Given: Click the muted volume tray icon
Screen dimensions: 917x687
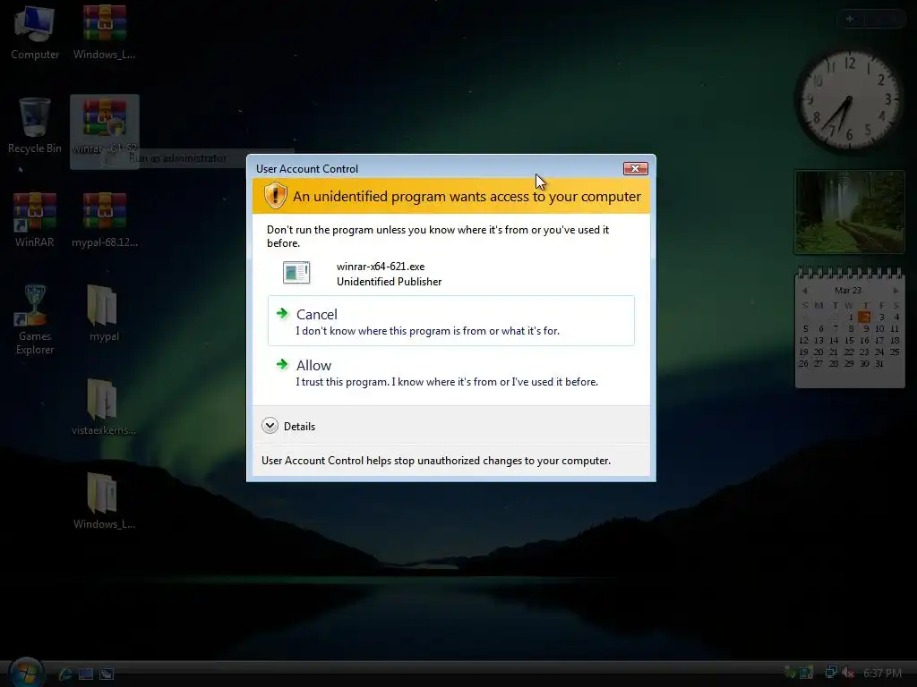Looking at the screenshot, I should (x=848, y=673).
